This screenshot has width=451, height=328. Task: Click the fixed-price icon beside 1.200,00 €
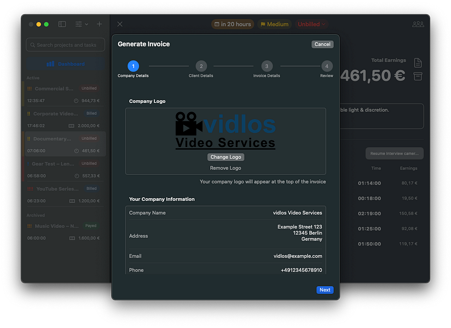[72, 201]
